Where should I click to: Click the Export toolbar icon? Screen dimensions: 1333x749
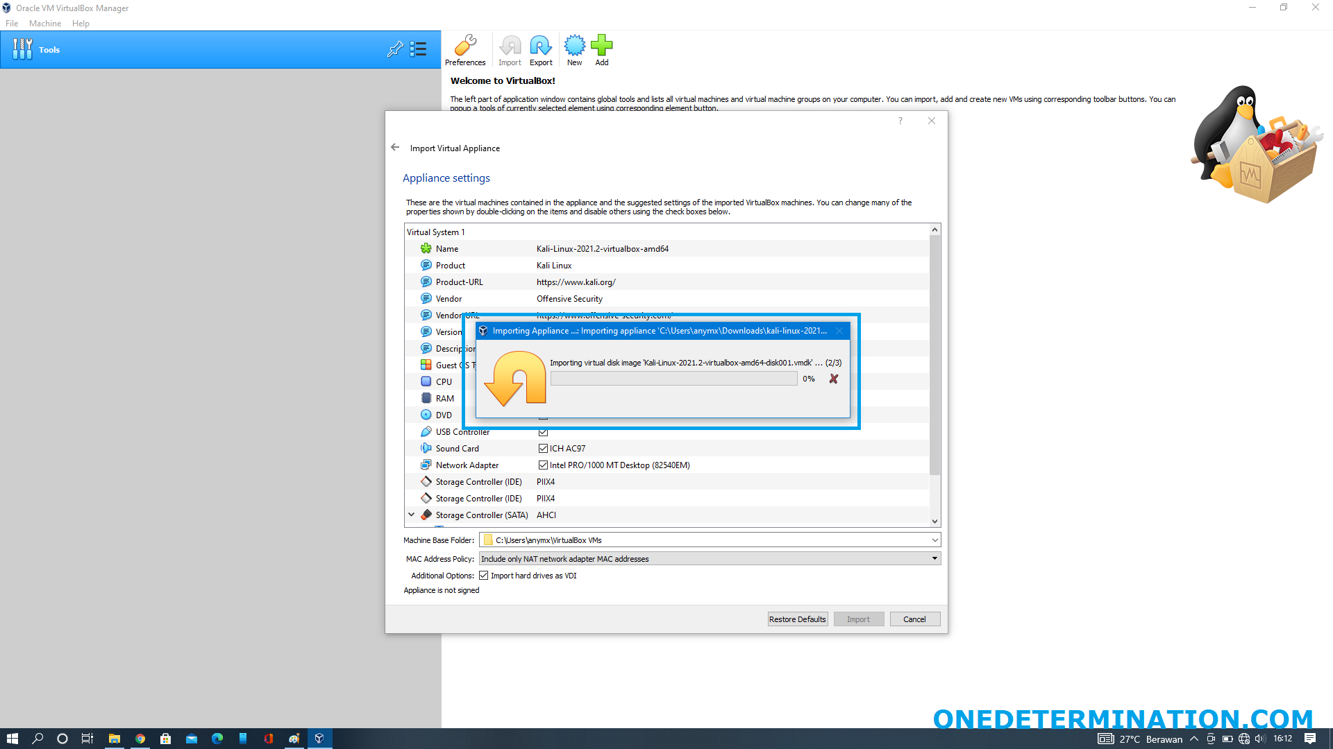click(x=541, y=50)
